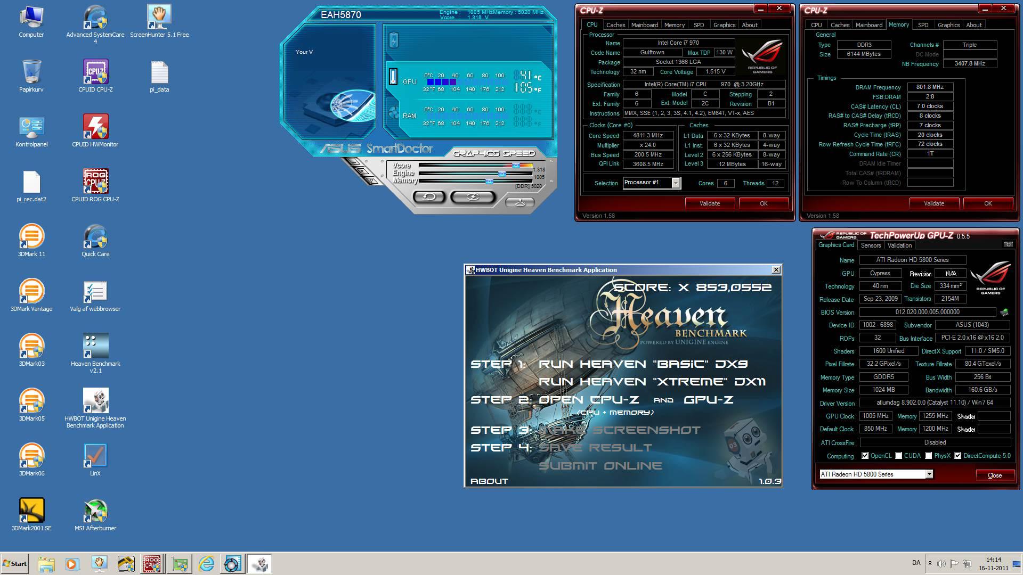This screenshot has height=575, width=1023.
Task: Click the Engine clock slider handle
Action: pyautogui.click(x=501, y=174)
